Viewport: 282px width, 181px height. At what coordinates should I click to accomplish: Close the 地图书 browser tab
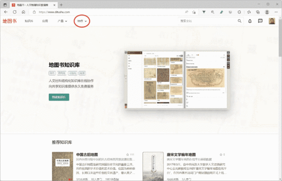[x=55, y=5]
